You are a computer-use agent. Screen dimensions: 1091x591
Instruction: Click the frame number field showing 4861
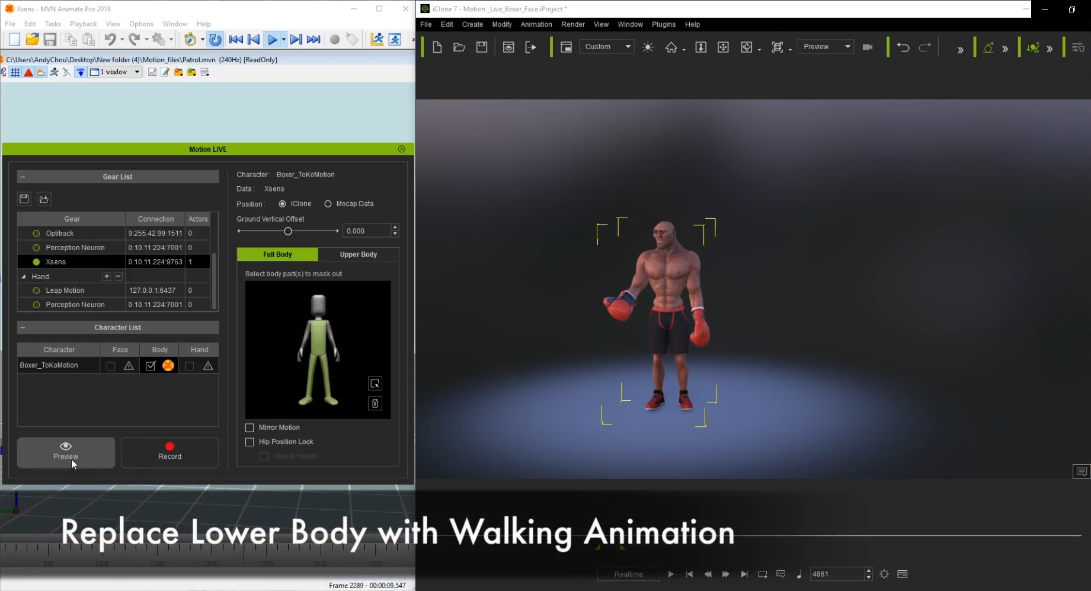[x=836, y=574]
